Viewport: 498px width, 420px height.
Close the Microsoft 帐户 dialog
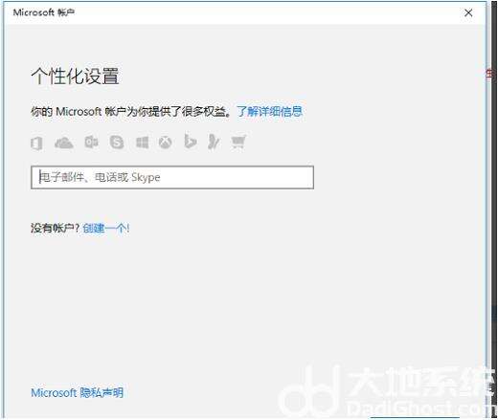pyautogui.click(x=468, y=12)
